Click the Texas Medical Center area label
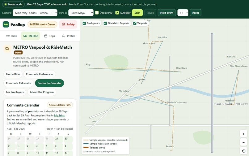 point(174,102)
